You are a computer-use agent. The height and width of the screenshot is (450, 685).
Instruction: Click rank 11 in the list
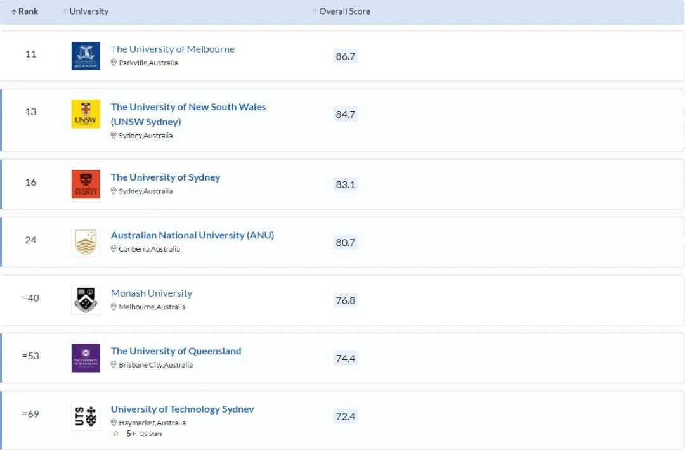30,54
